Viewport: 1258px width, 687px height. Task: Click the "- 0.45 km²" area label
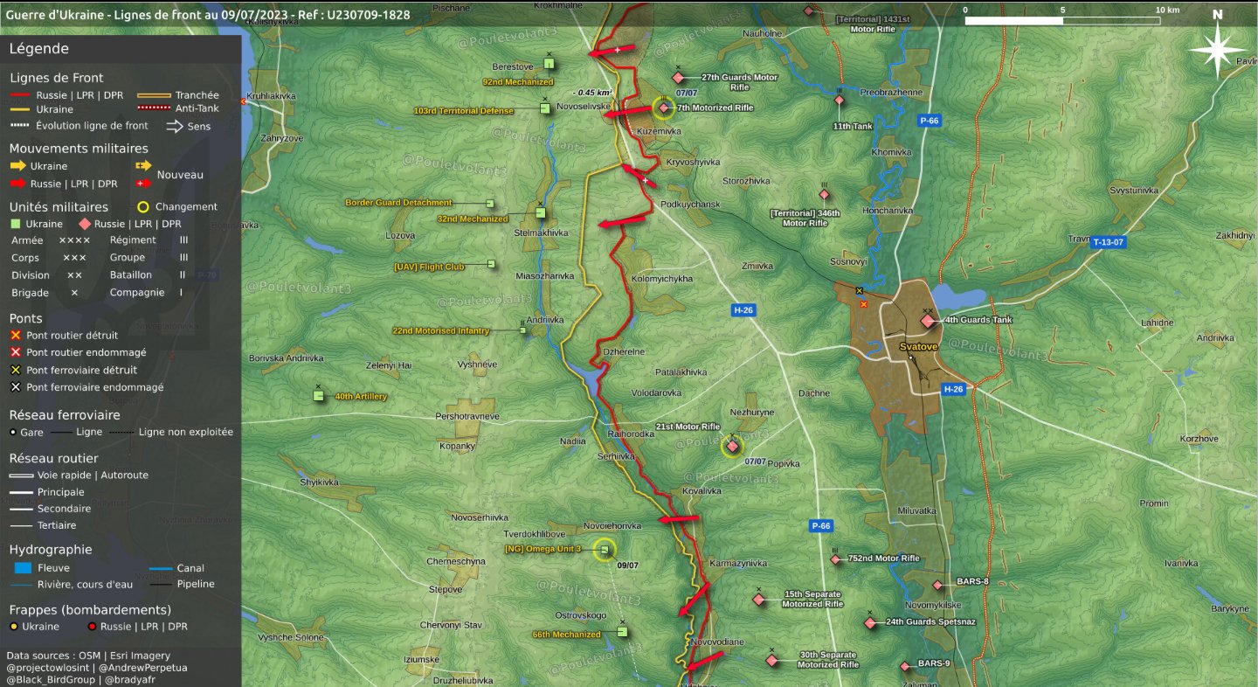point(592,93)
